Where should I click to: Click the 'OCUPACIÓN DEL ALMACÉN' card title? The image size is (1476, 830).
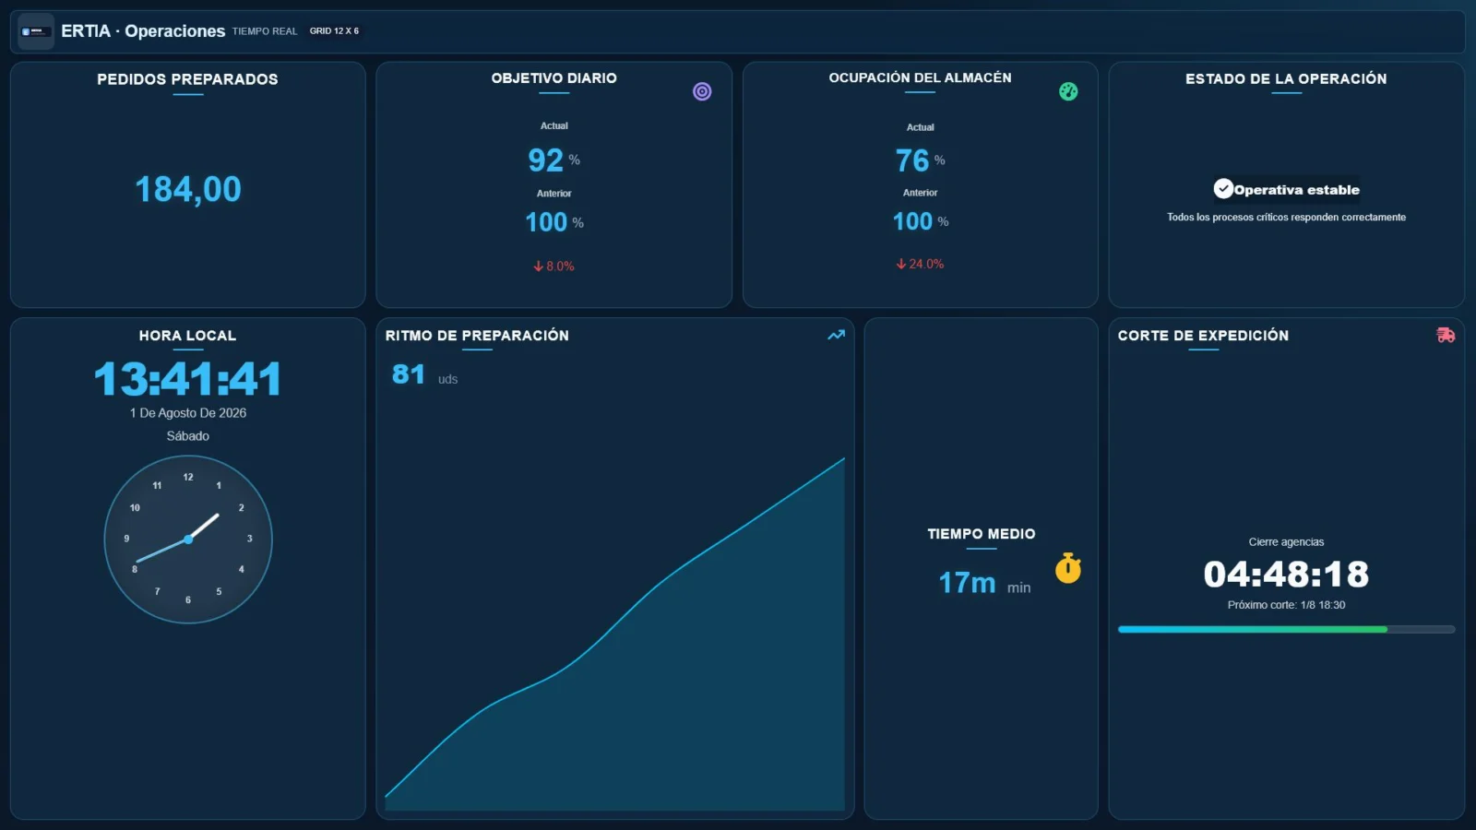tap(920, 77)
